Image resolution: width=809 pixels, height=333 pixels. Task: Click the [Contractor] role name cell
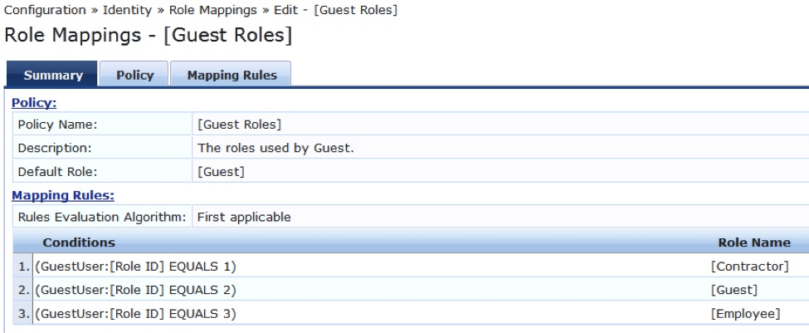click(x=749, y=267)
